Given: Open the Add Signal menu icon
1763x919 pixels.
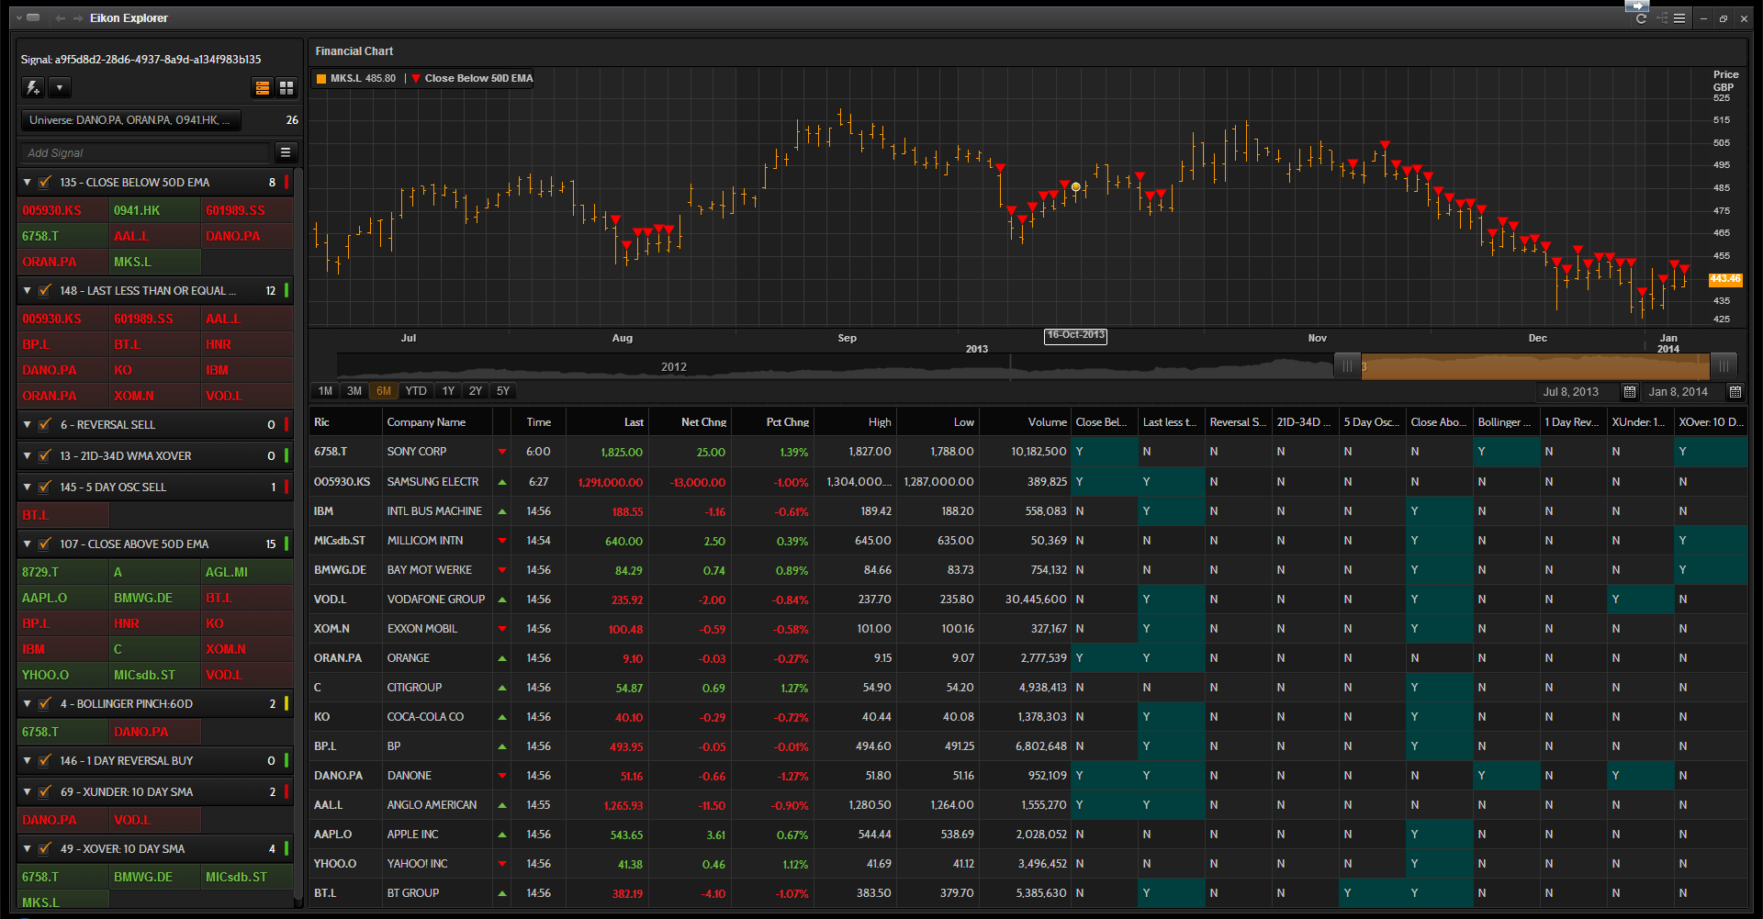Looking at the screenshot, I should coord(286,152).
